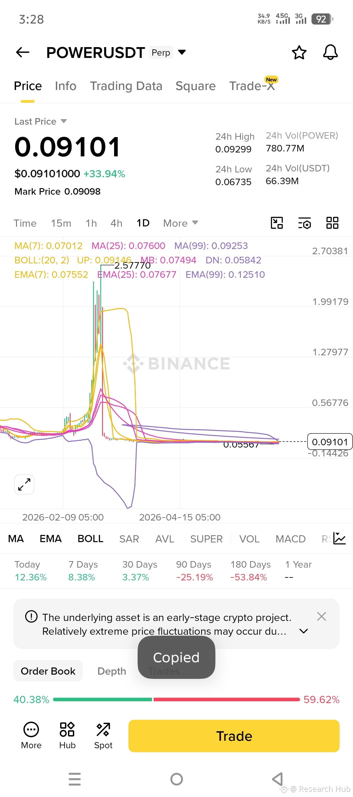Tap 24h High value 0.09299

click(233, 149)
